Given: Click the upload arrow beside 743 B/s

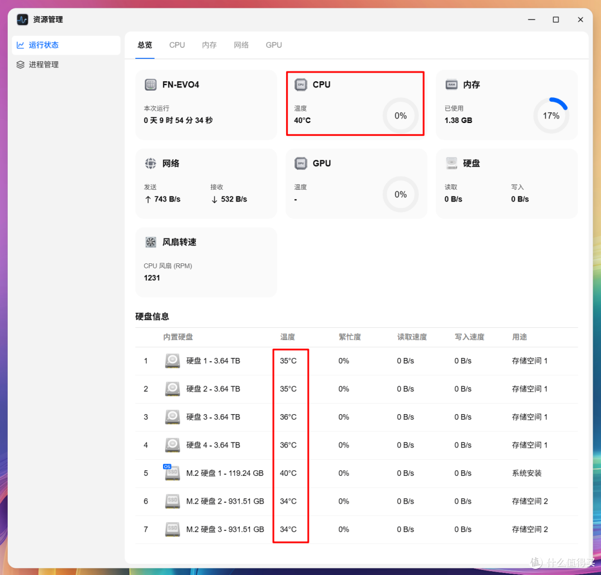Looking at the screenshot, I should coord(148,200).
